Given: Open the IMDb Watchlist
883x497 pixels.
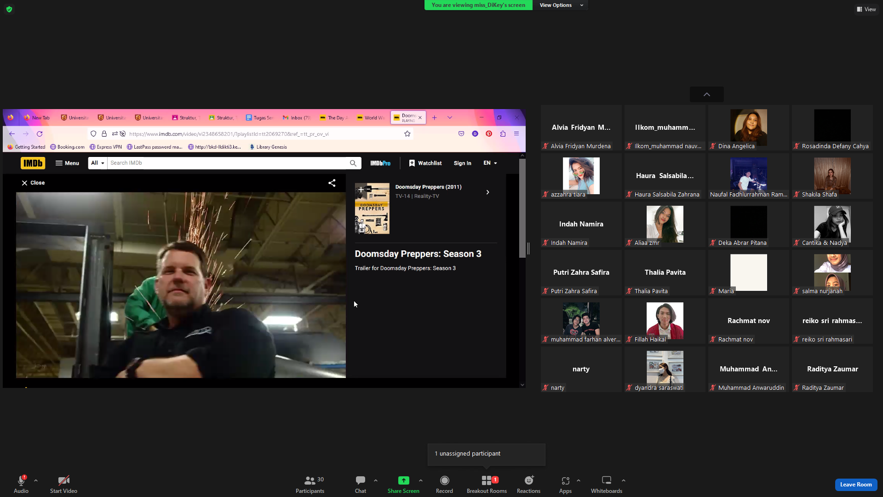Looking at the screenshot, I should [x=425, y=163].
